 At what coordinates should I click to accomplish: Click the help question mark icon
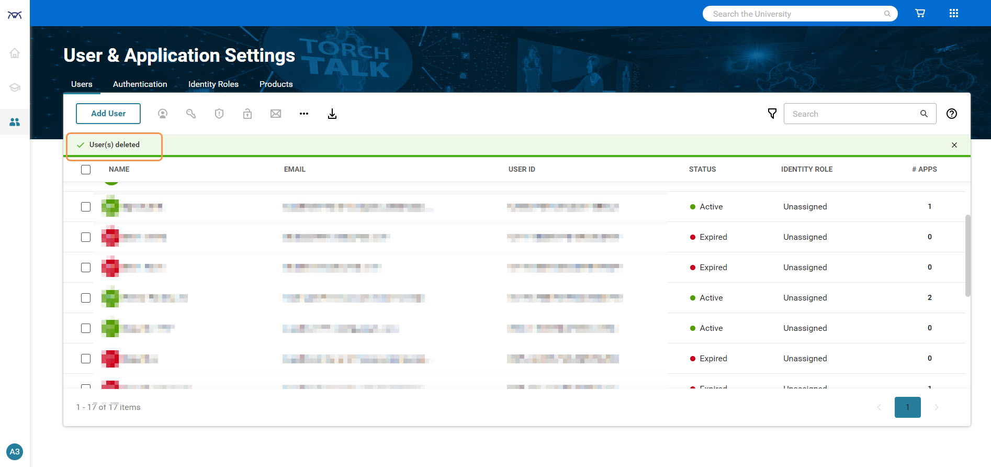click(x=951, y=114)
